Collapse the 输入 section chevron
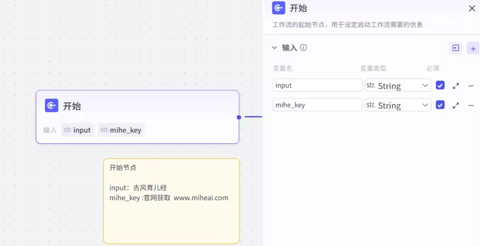Viewport: 480px width, 246px height. [275, 48]
